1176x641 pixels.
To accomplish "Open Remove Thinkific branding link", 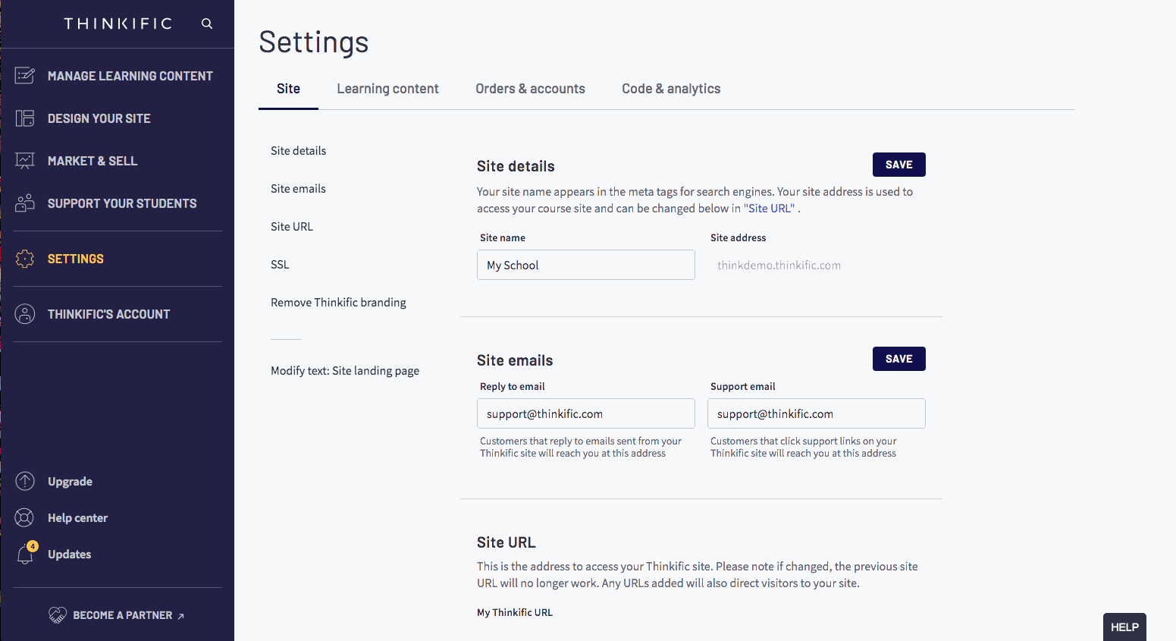I will click(x=338, y=302).
